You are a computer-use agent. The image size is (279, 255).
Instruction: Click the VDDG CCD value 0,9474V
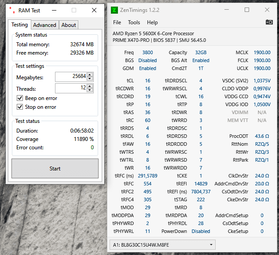coord(262,96)
